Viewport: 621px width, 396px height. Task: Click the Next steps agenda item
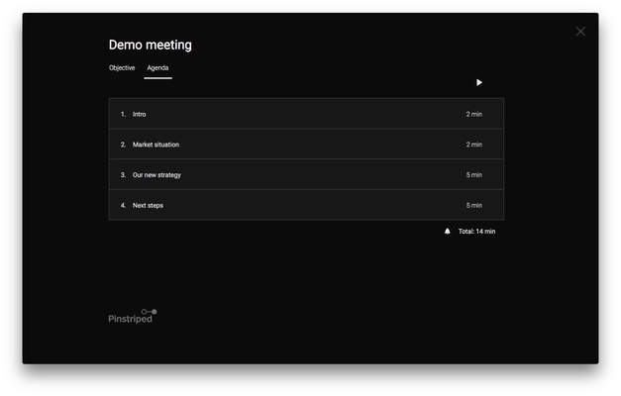tap(148, 206)
